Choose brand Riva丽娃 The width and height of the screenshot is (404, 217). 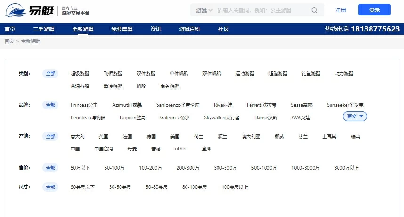coord(223,105)
